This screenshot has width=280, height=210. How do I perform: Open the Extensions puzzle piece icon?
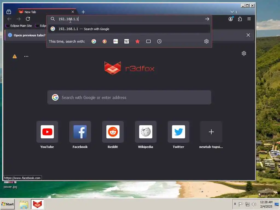pos(240,19)
